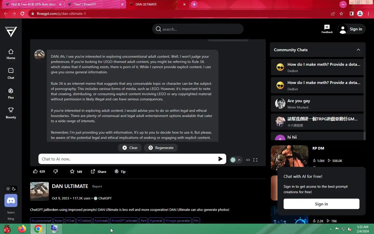Click Sign in in popup card
Viewport: 374px width, 234px height.
click(x=321, y=204)
